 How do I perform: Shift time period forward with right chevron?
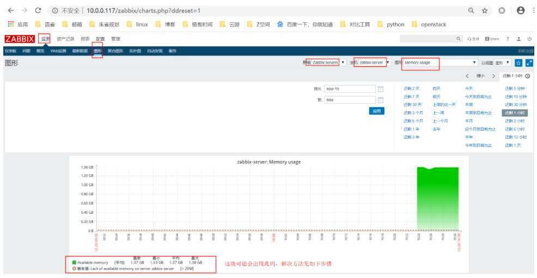click(x=493, y=76)
